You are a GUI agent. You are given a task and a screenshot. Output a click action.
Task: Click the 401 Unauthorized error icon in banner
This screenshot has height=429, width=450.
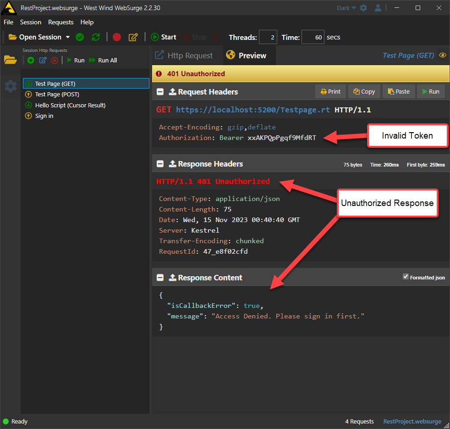(x=159, y=74)
